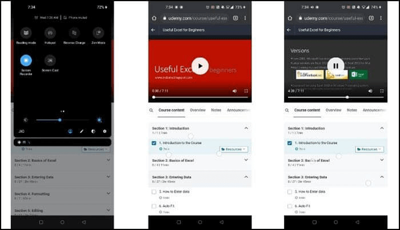Tap the Screen Recorder quick settings tile
400x230 pixels.
pos(26,60)
